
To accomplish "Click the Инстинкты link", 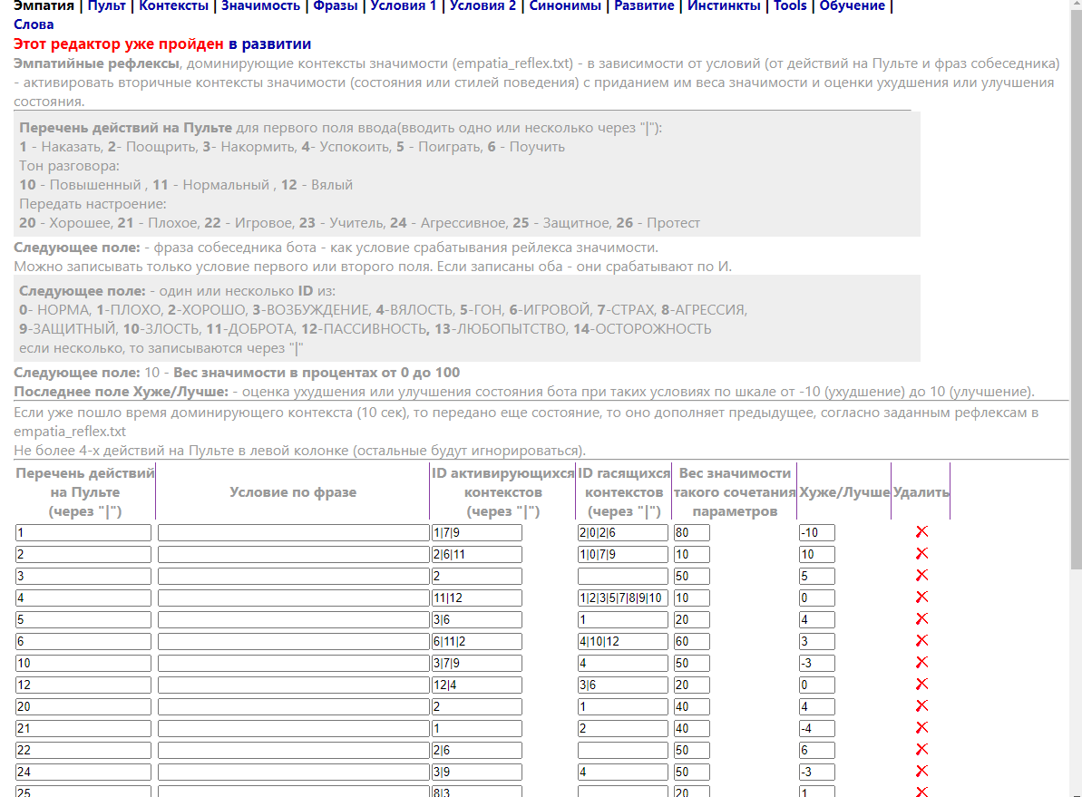I will [x=724, y=6].
